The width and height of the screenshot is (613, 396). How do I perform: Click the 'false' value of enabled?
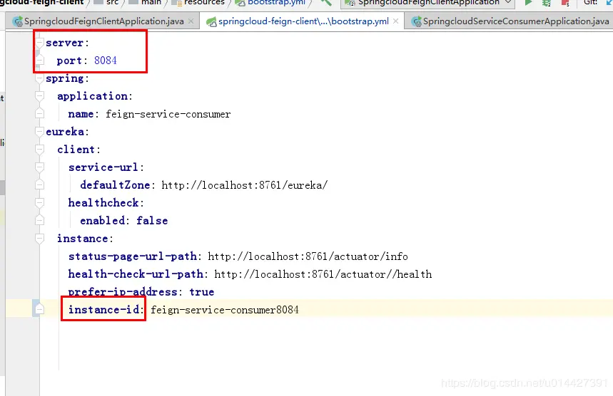(x=152, y=220)
